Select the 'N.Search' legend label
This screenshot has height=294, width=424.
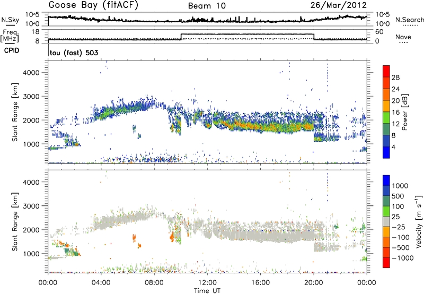(409, 20)
